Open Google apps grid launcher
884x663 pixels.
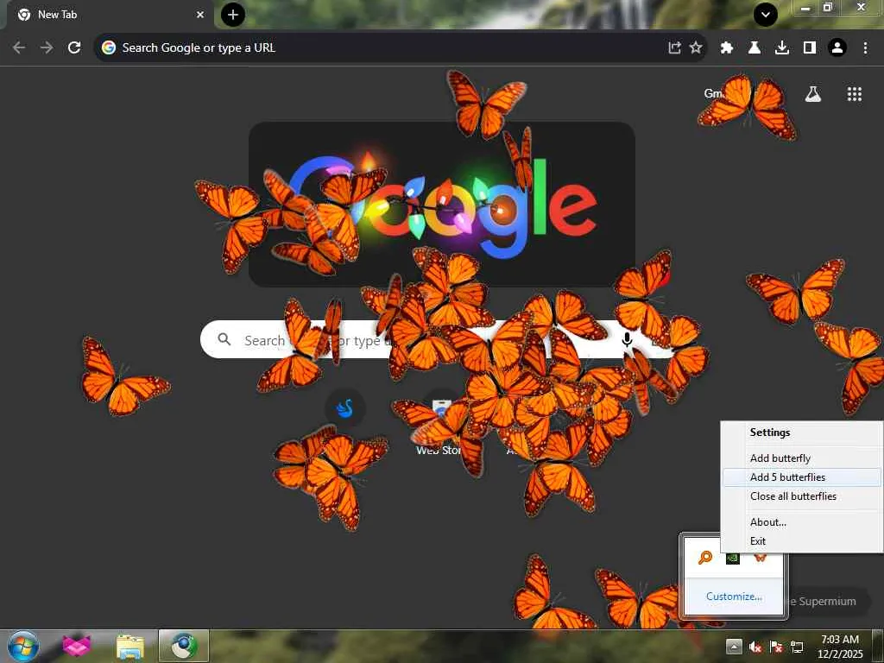(854, 94)
